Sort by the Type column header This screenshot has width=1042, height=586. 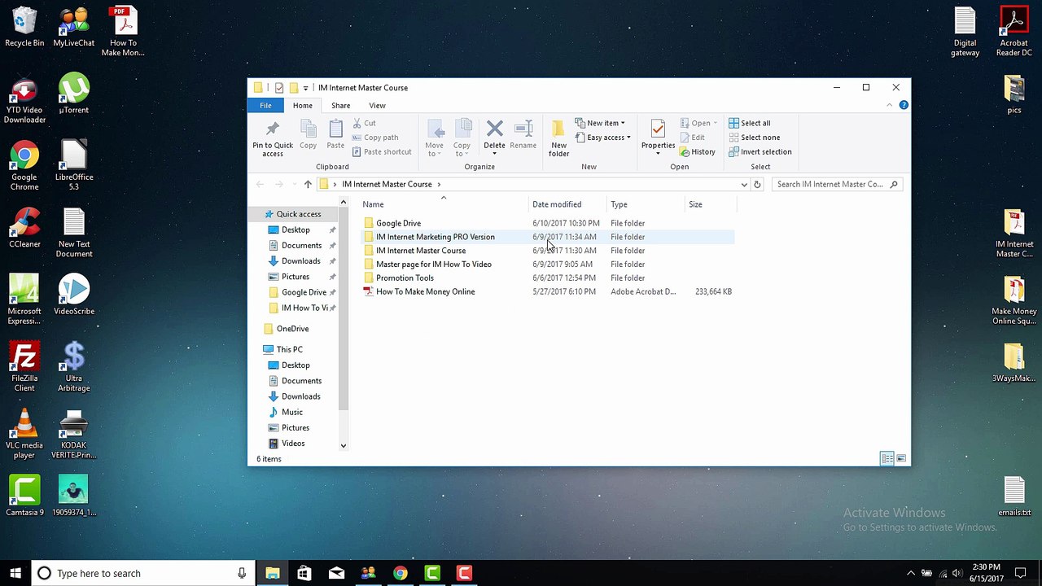click(x=619, y=204)
